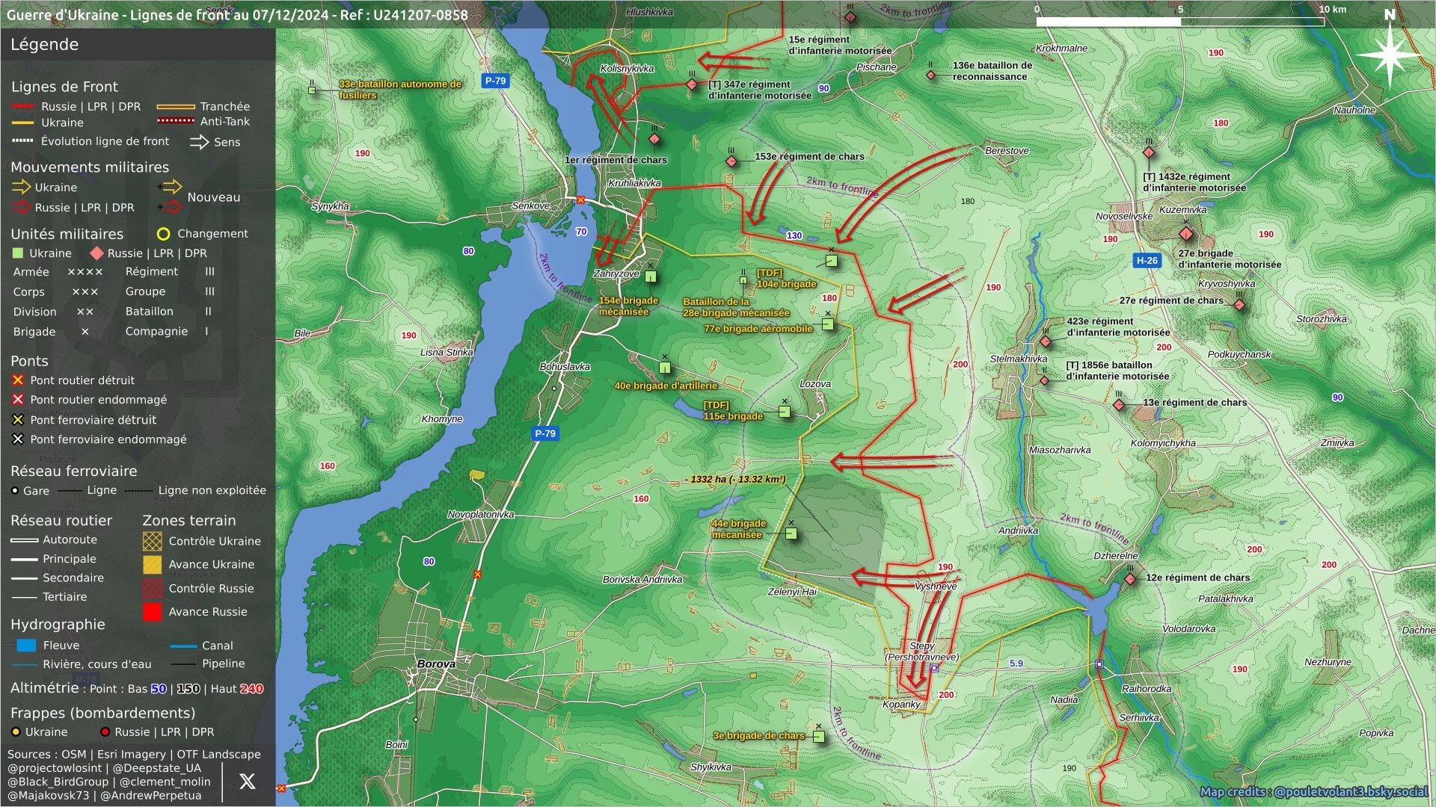Click the 77e brigade aéromobile unit square
The height and width of the screenshot is (807, 1436).
tap(828, 324)
